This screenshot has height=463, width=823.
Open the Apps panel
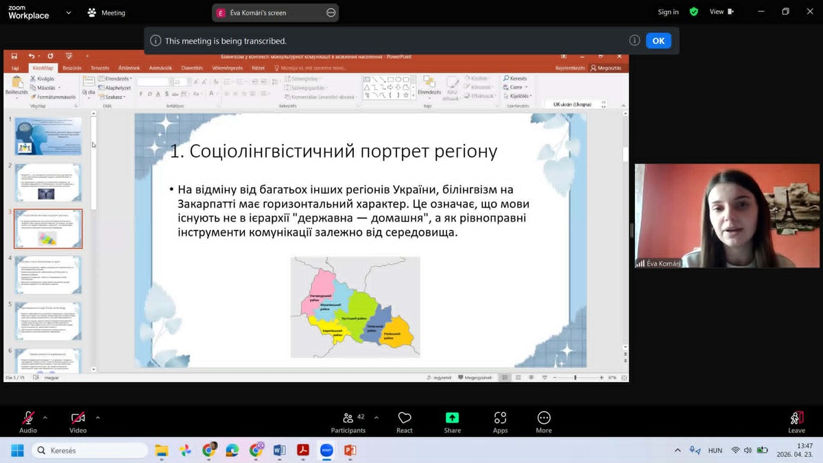(500, 421)
